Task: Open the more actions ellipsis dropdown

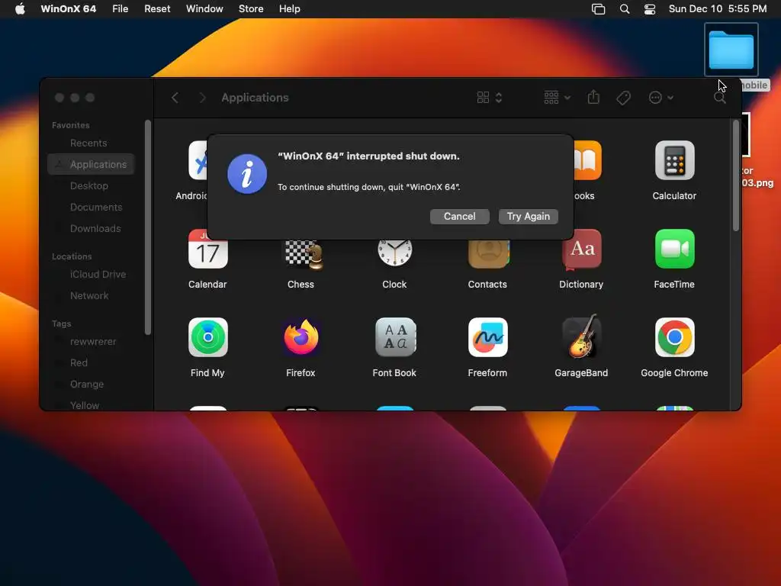Action: pos(661,98)
